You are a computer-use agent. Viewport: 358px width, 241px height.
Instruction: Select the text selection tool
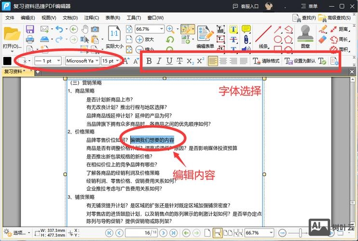[84, 40]
